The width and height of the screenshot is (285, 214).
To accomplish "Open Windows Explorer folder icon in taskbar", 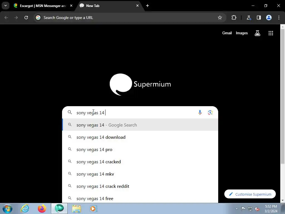I will (x=77, y=208).
